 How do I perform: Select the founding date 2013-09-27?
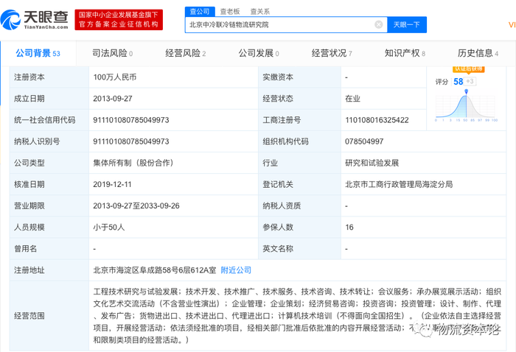113,99
